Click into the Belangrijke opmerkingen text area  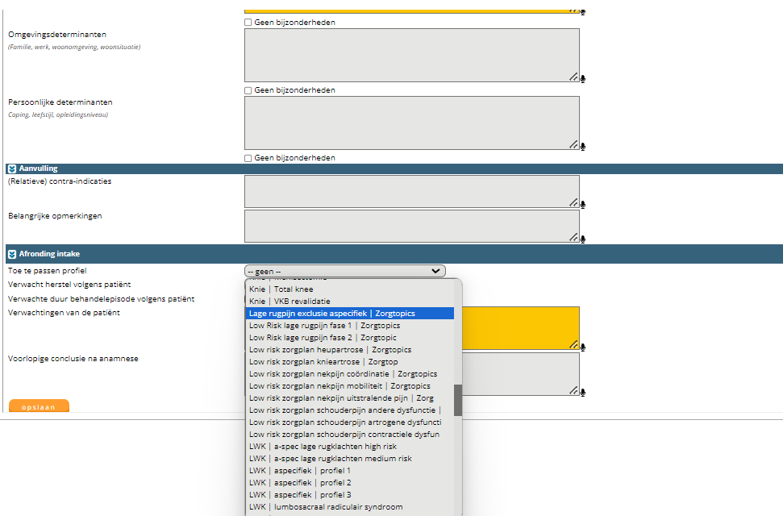pos(411,227)
